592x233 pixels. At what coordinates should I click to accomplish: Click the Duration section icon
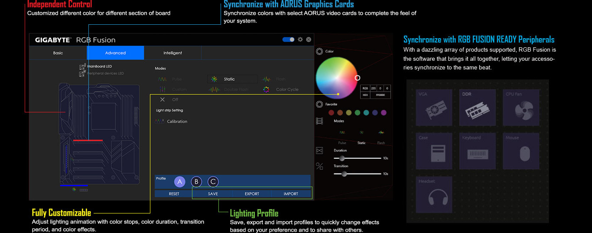click(x=319, y=150)
